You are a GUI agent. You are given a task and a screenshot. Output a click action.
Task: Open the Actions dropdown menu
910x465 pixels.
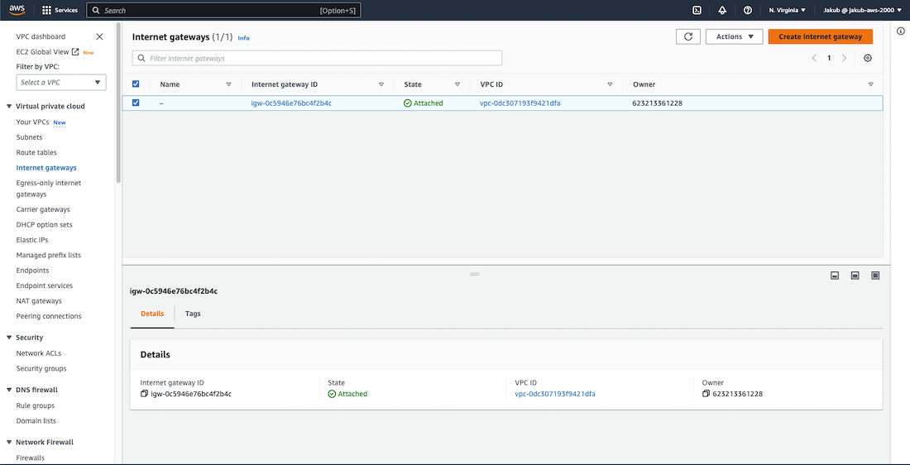tap(734, 36)
